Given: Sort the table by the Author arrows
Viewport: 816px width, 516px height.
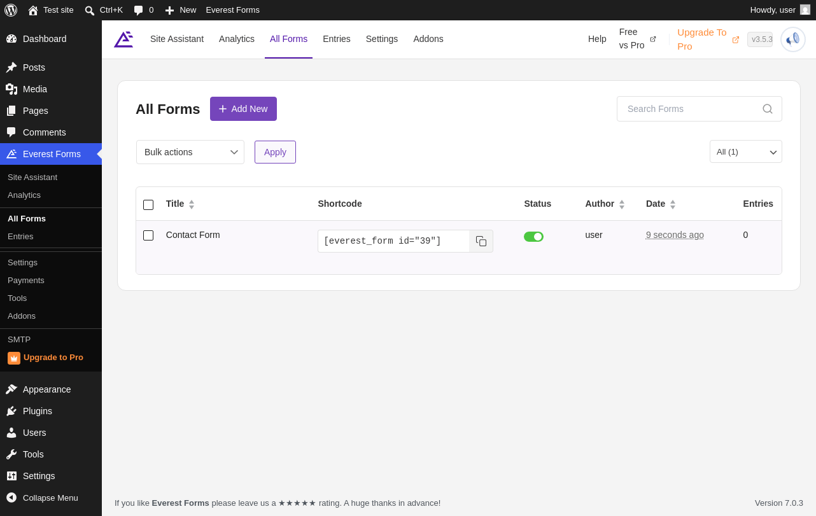Looking at the screenshot, I should click(622, 204).
